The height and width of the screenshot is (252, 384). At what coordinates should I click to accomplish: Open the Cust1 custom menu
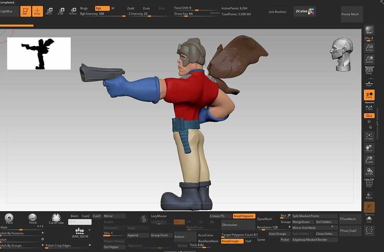96,216
